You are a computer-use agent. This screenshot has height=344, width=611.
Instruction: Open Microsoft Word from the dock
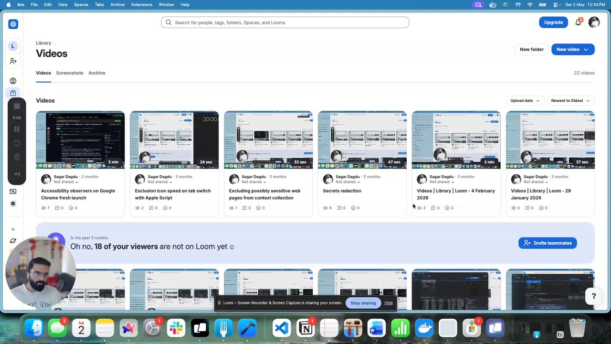377,328
